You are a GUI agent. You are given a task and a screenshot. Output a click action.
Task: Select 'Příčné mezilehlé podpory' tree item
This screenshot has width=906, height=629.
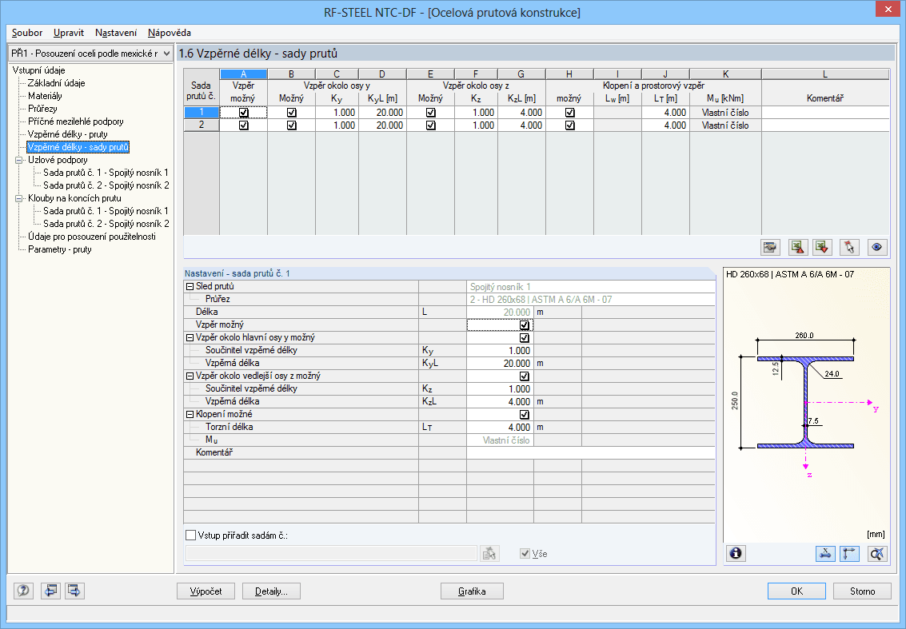76,121
